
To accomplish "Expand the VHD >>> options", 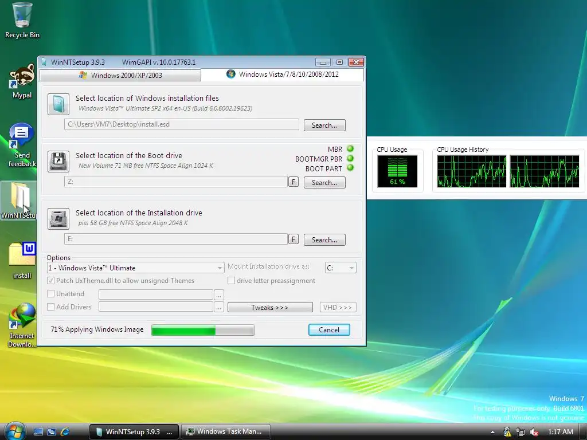I will click(338, 307).
